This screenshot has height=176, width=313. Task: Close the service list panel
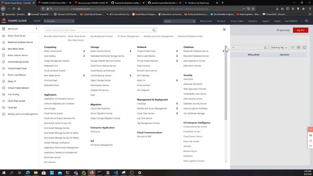[224, 29]
